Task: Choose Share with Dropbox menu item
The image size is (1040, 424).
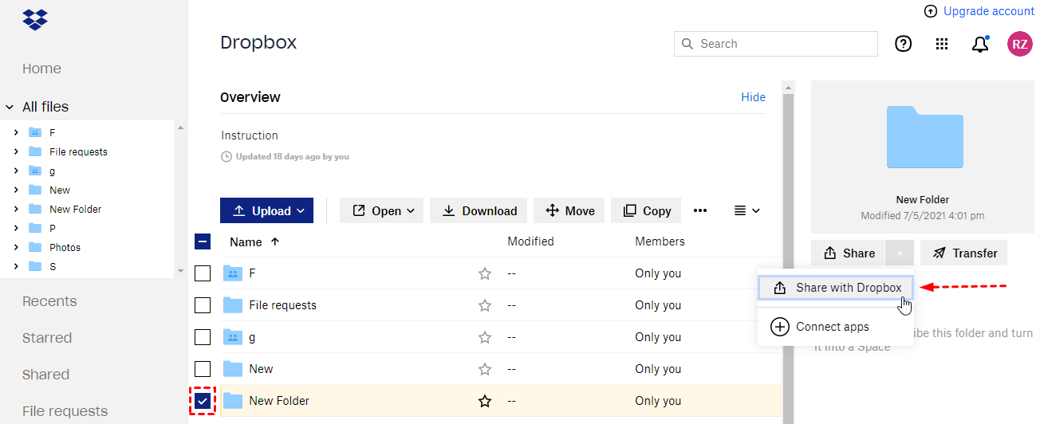Action: 837,288
